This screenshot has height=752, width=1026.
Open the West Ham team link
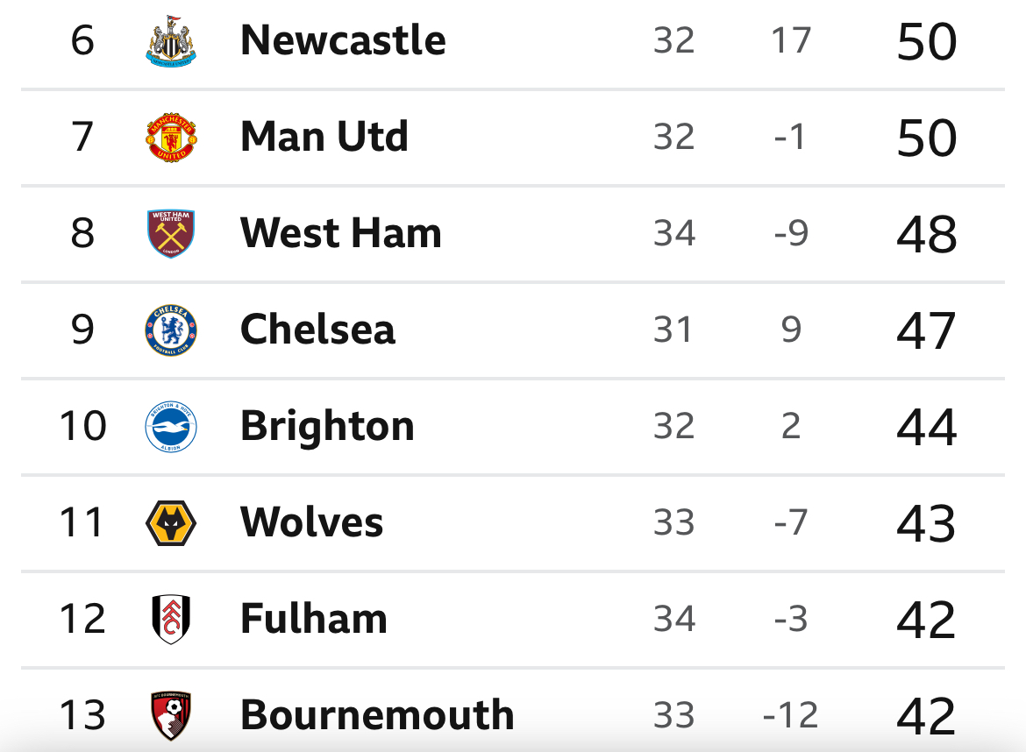pyautogui.click(x=341, y=233)
